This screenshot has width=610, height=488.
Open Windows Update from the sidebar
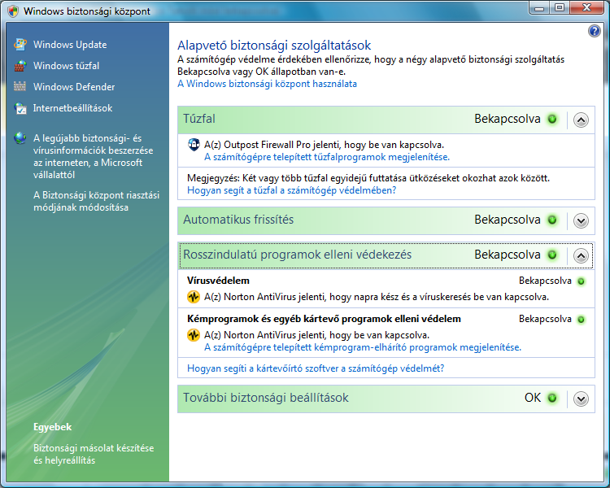[x=70, y=45]
